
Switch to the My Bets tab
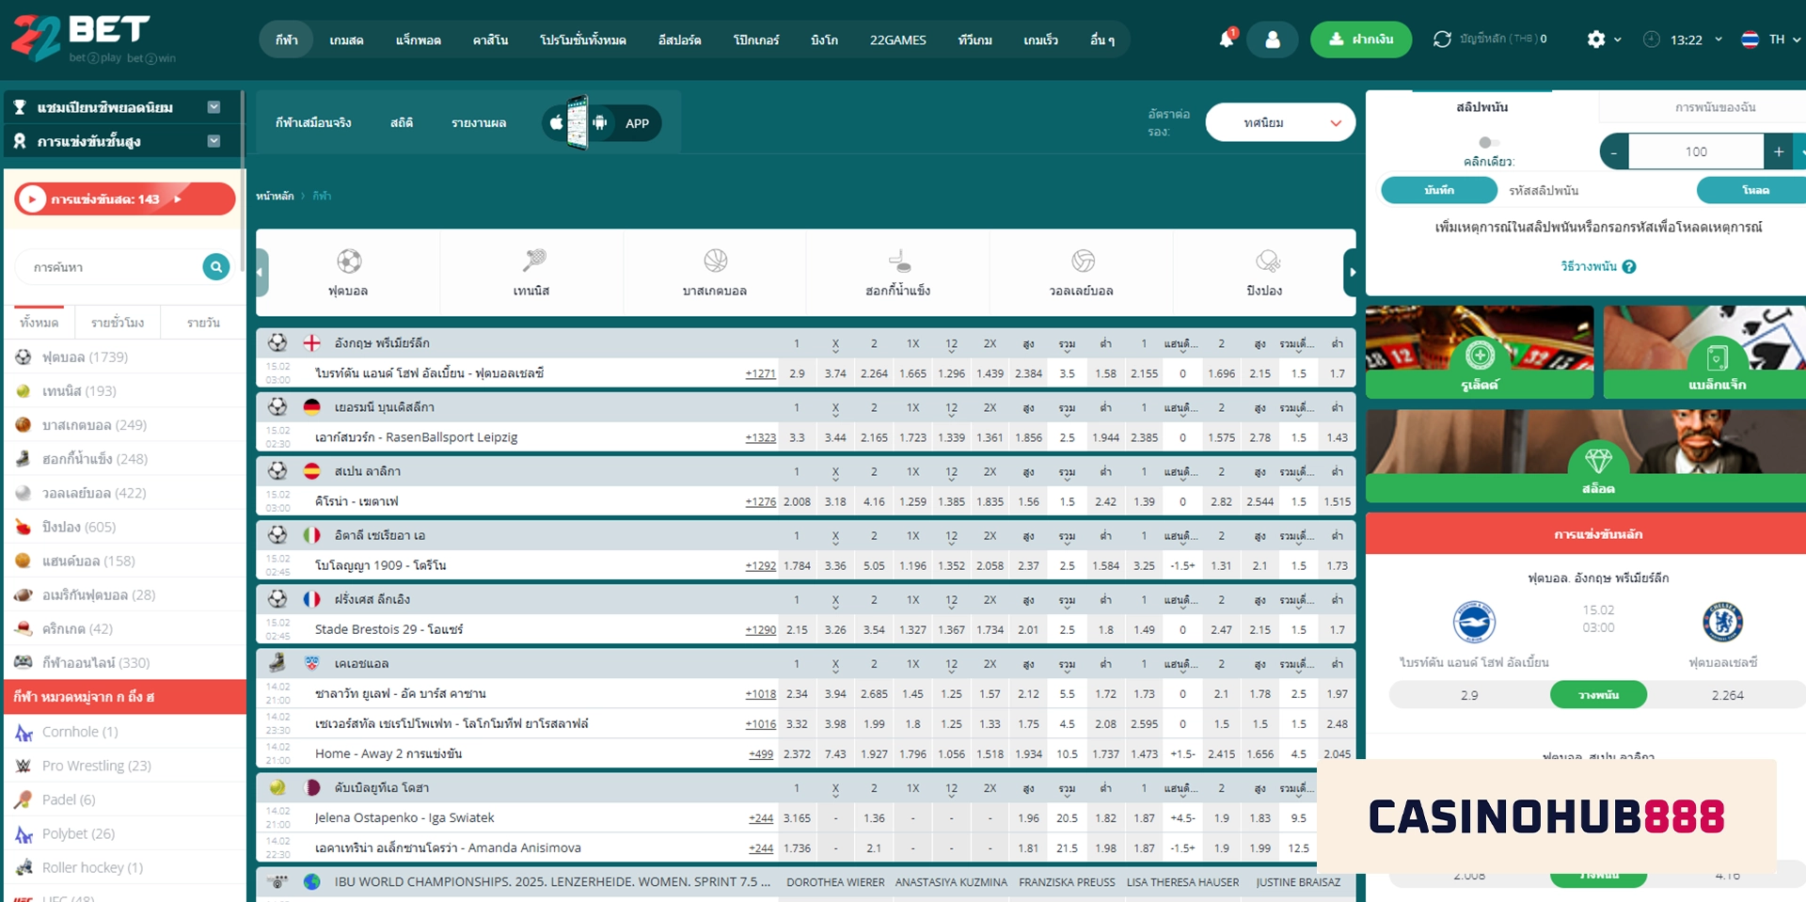[1714, 107]
